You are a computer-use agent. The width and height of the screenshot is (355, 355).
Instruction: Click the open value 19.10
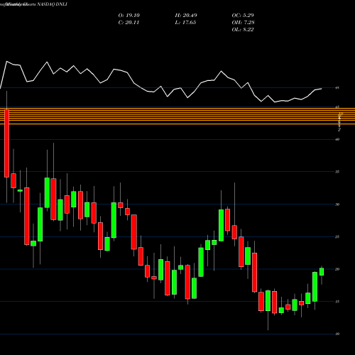pyautogui.click(x=129, y=16)
